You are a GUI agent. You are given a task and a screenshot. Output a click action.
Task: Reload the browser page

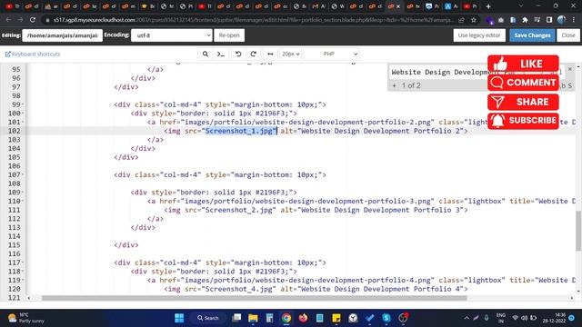click(x=33, y=20)
